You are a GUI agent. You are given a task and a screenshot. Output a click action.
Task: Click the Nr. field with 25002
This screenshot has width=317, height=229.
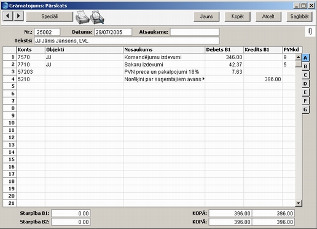click(47, 32)
